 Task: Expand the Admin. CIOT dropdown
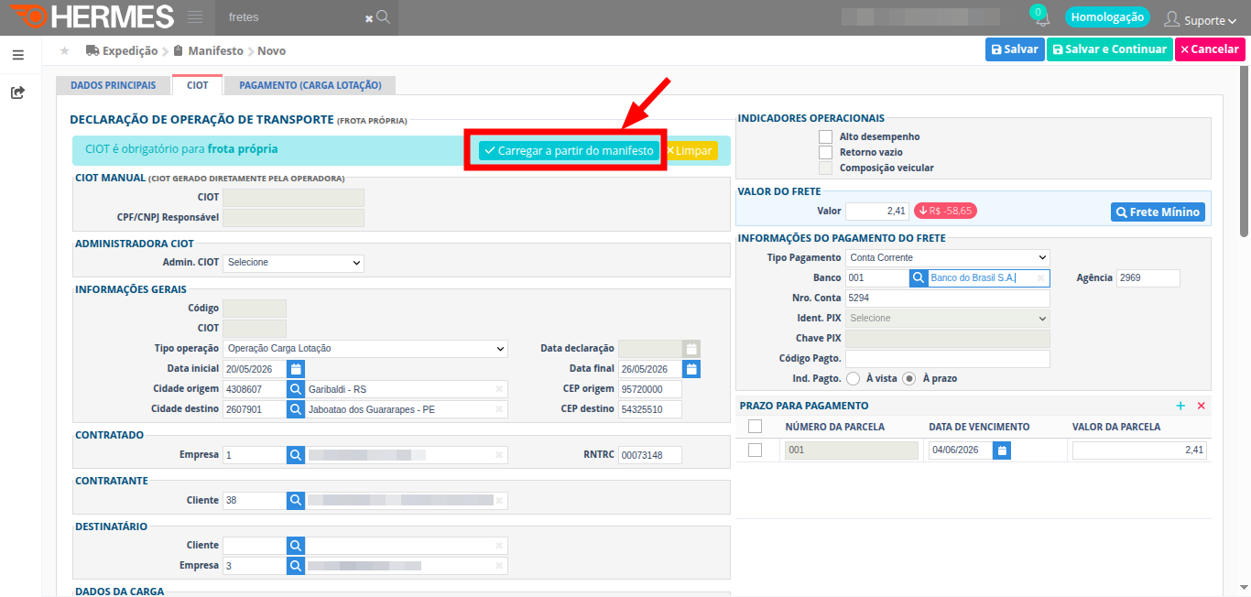[293, 263]
